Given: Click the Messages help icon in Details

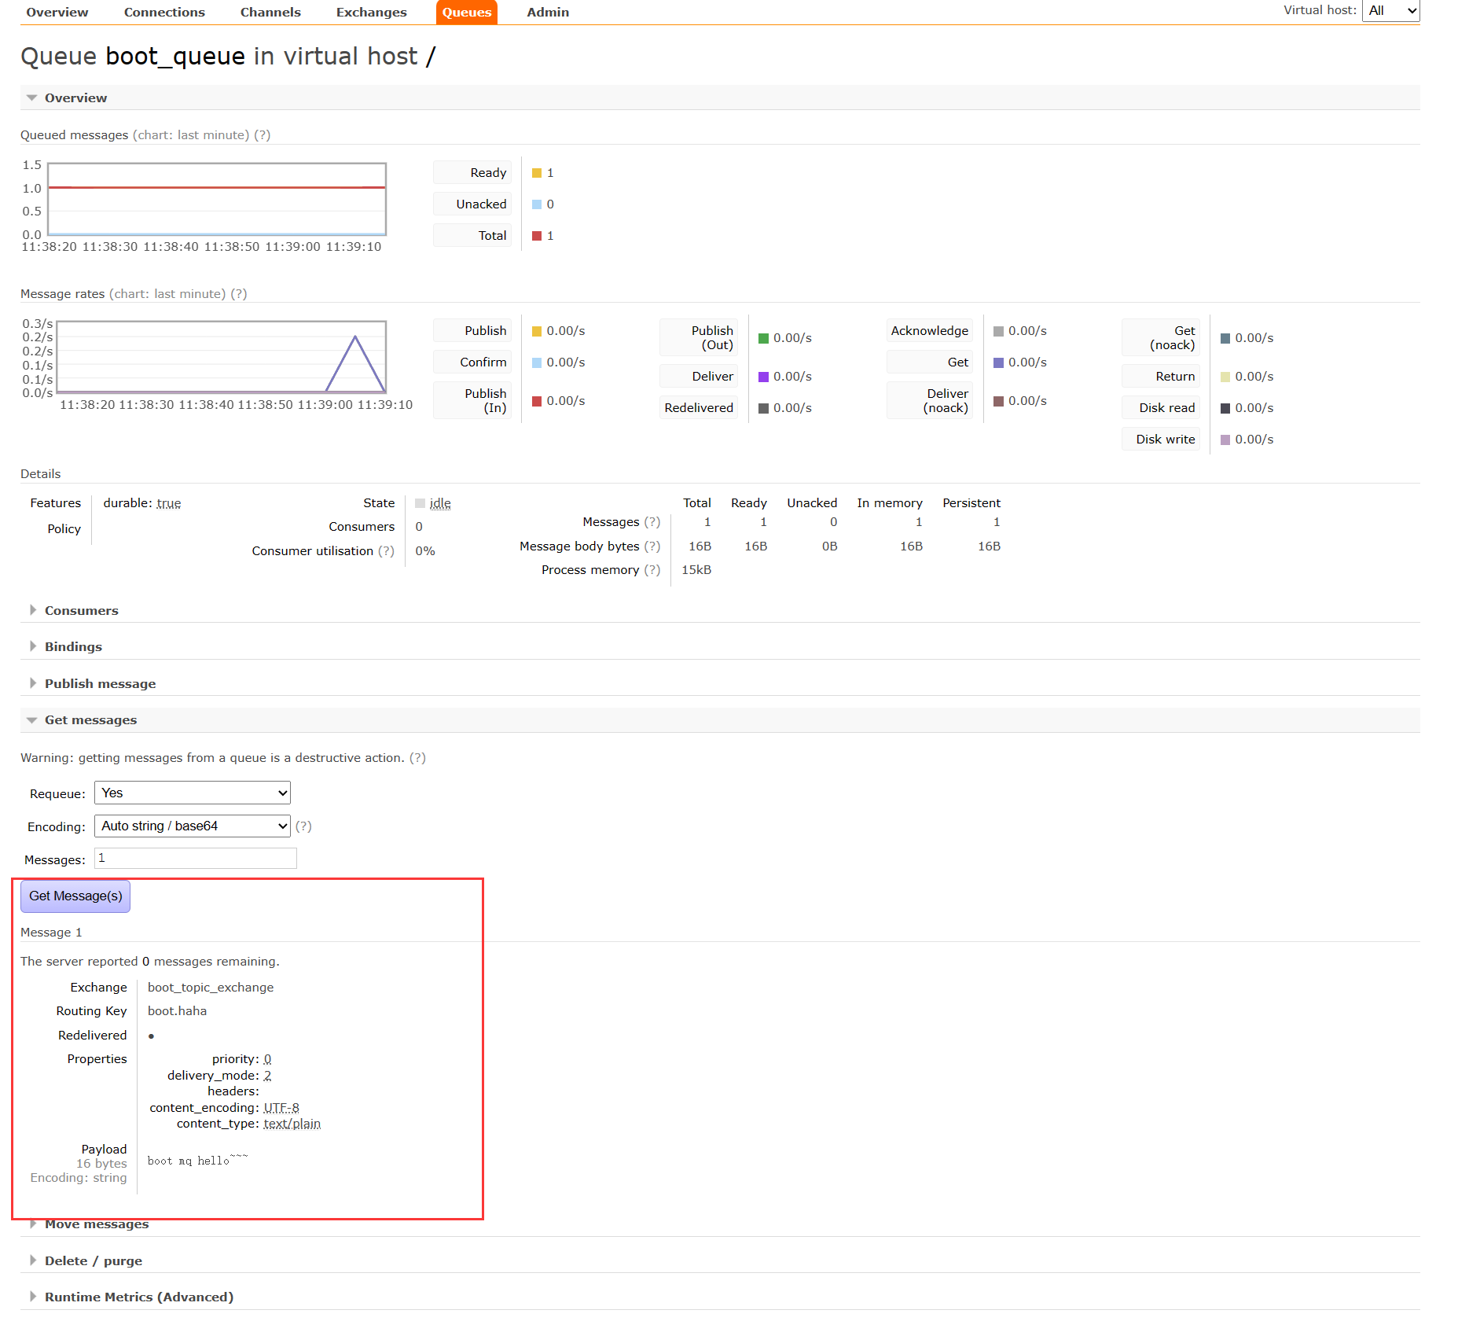Looking at the screenshot, I should 652,521.
